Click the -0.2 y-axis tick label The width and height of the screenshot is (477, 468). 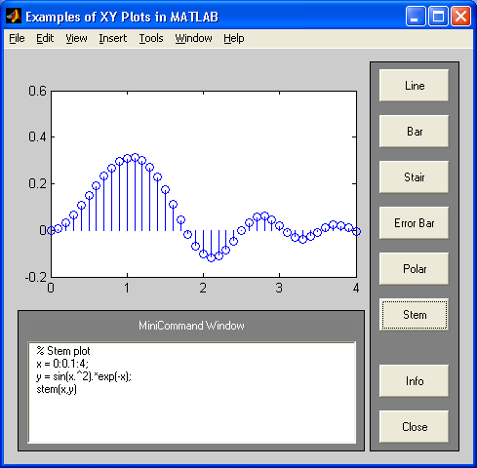point(36,277)
